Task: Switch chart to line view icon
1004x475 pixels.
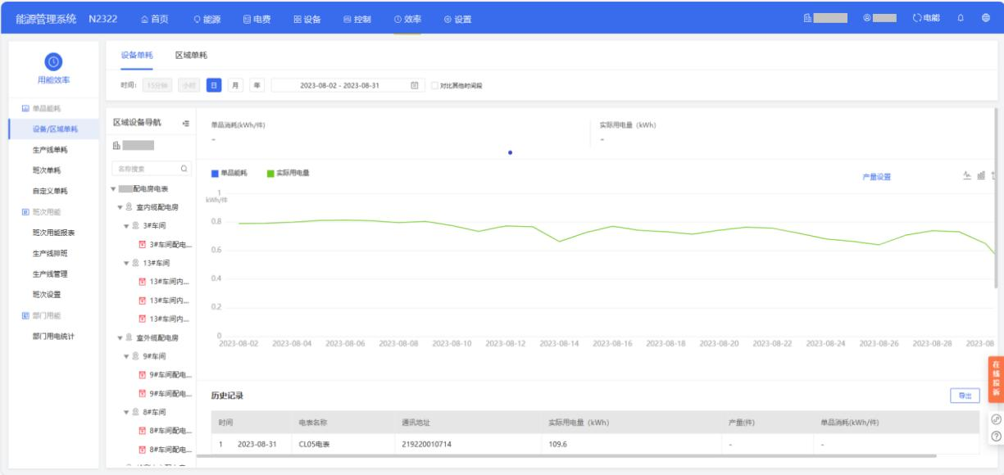Action: (966, 175)
